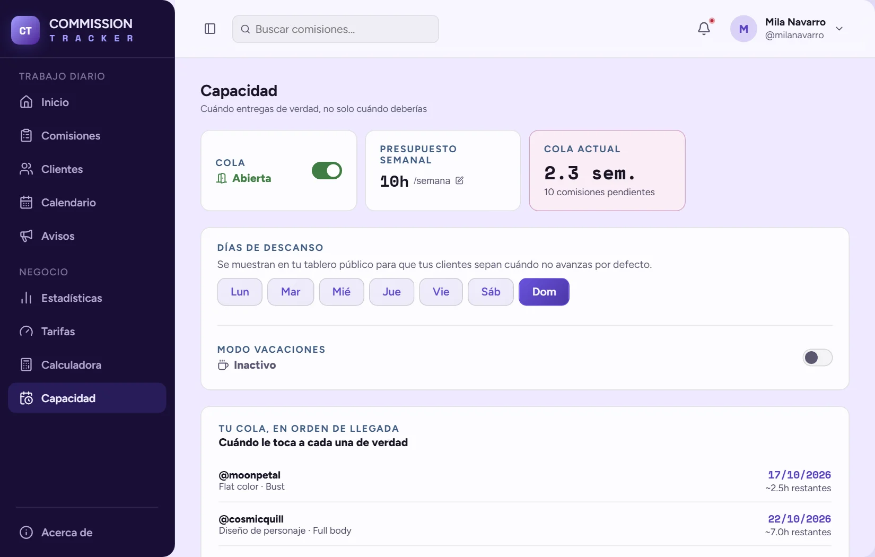Toggle Mié as a rest day
This screenshot has width=875, height=557.
pyautogui.click(x=342, y=292)
